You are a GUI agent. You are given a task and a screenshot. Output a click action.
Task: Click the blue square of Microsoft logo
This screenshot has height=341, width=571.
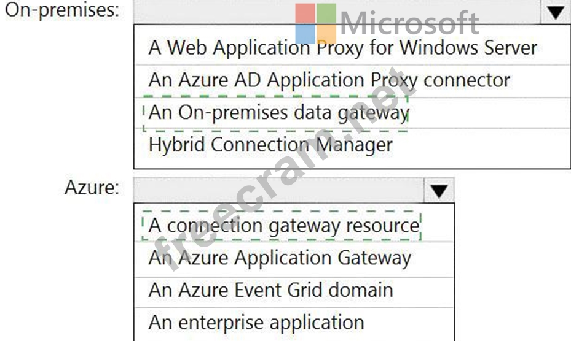[305, 34]
